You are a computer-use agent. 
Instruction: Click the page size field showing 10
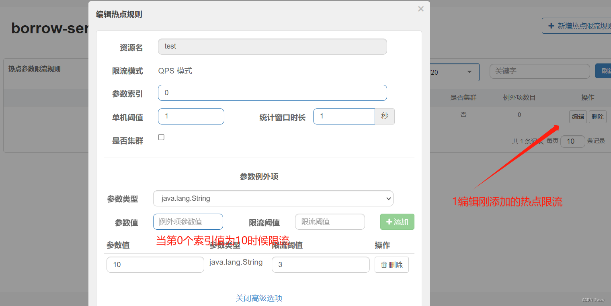[x=573, y=141]
